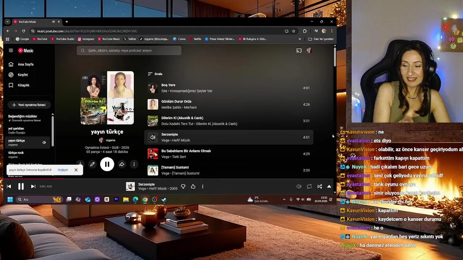Toggle shuffle mode
Screen dimensions: 463x260
point(319,186)
